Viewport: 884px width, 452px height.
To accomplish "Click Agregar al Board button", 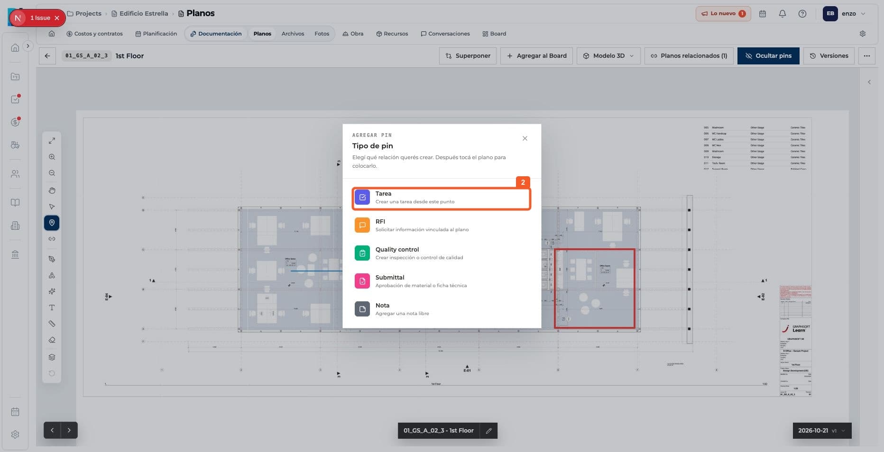I will point(537,56).
